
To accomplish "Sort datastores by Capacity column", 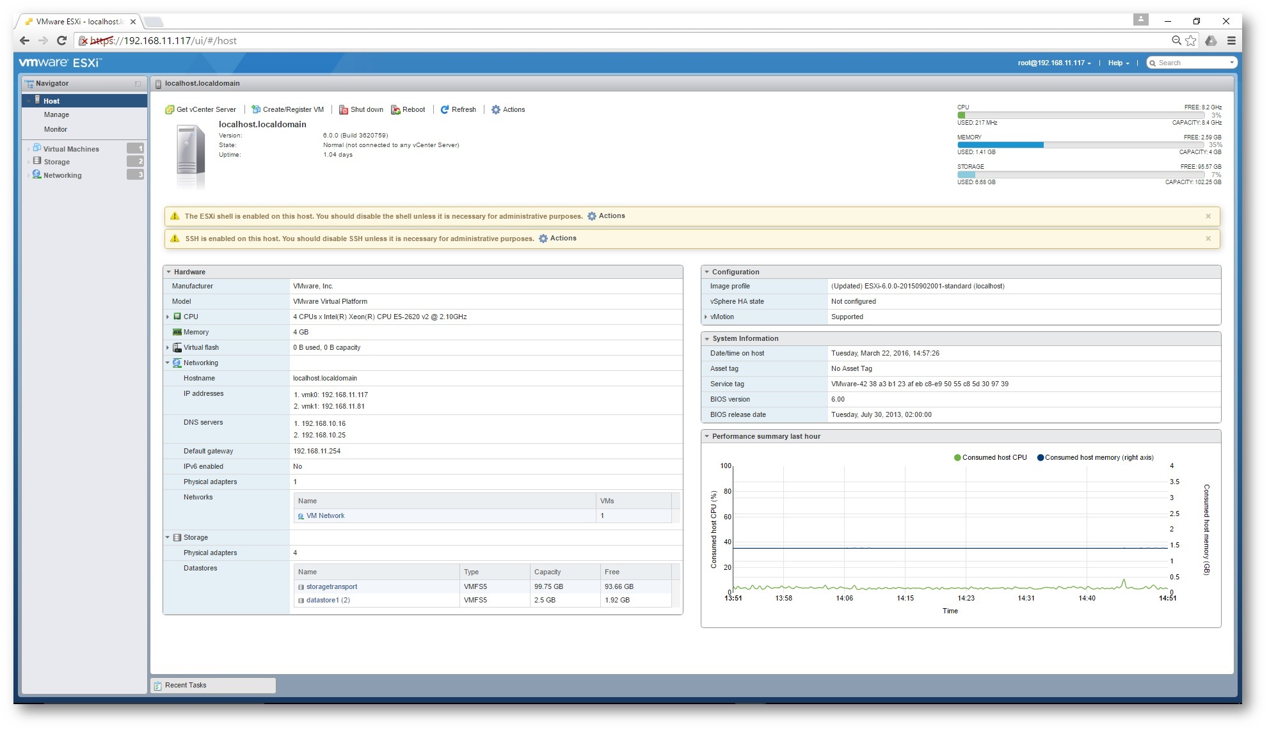I will (x=565, y=572).
